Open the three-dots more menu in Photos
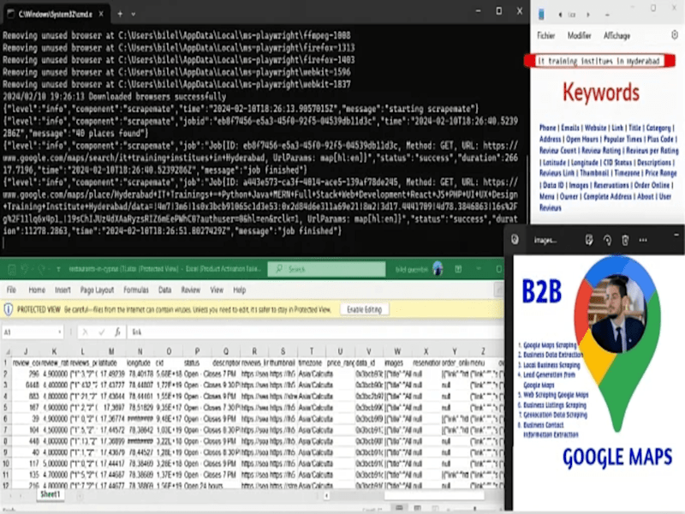 pyautogui.click(x=643, y=240)
